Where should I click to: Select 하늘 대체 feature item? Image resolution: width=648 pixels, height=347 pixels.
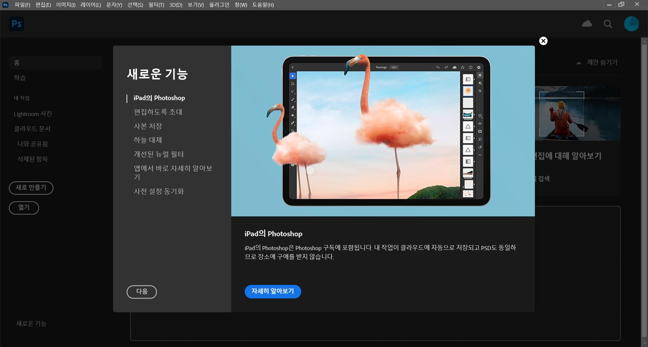[148, 140]
